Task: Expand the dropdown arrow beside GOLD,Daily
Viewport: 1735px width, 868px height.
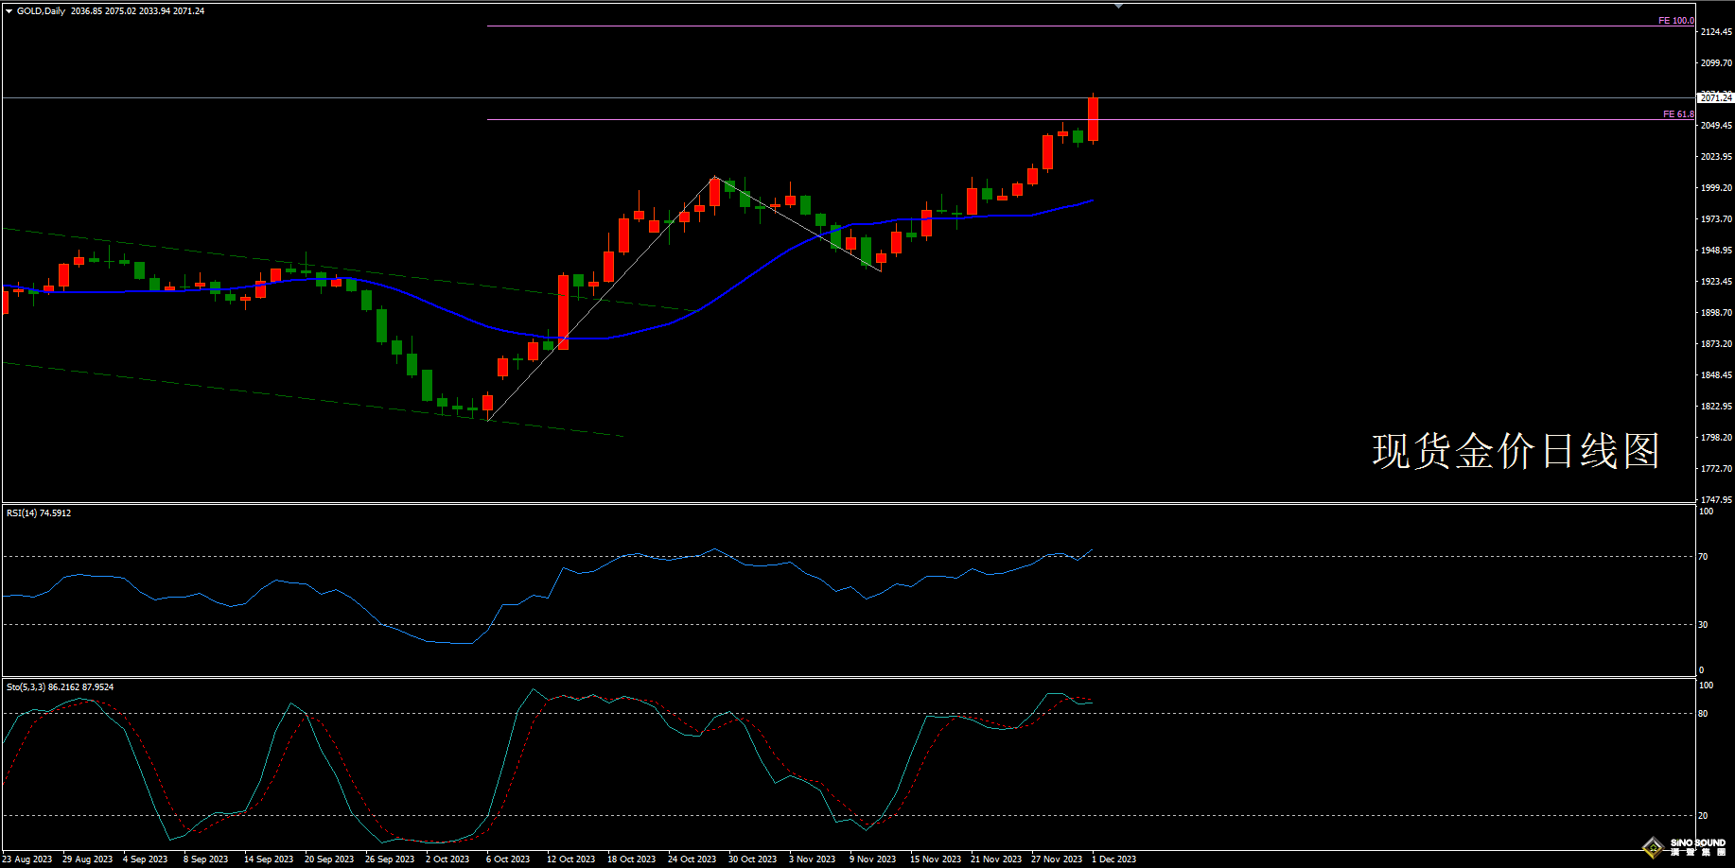Action: click(x=9, y=11)
